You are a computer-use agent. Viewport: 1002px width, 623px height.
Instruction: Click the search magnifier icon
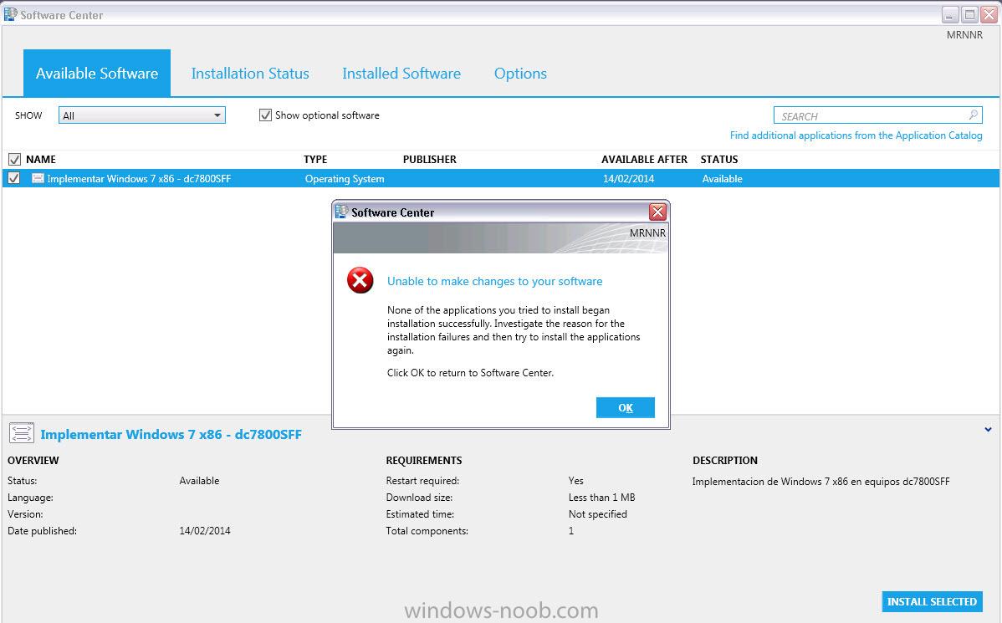(x=974, y=115)
